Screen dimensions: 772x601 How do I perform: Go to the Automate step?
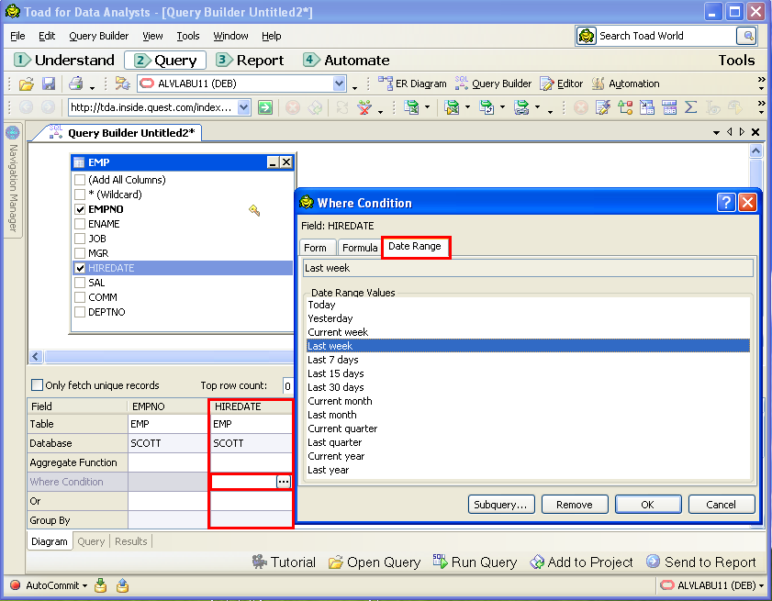tap(346, 60)
